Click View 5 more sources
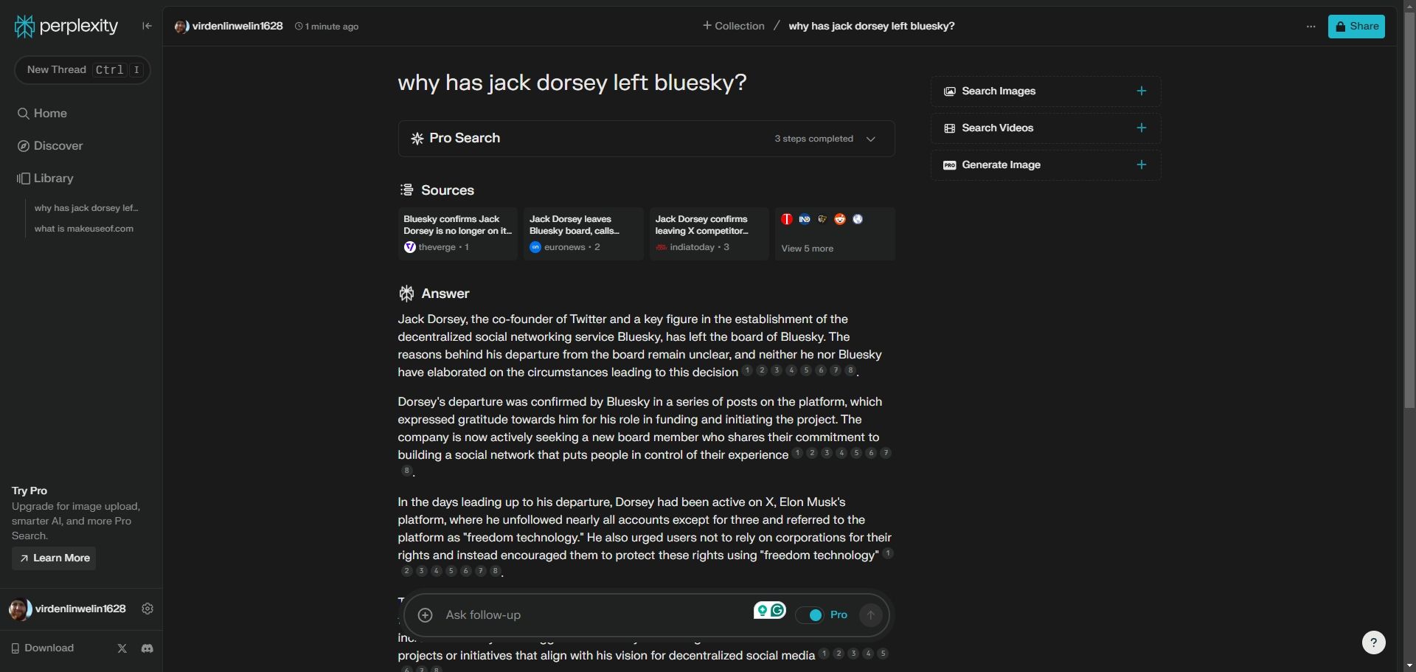Screen dimensions: 1416x672 [x=807, y=249]
